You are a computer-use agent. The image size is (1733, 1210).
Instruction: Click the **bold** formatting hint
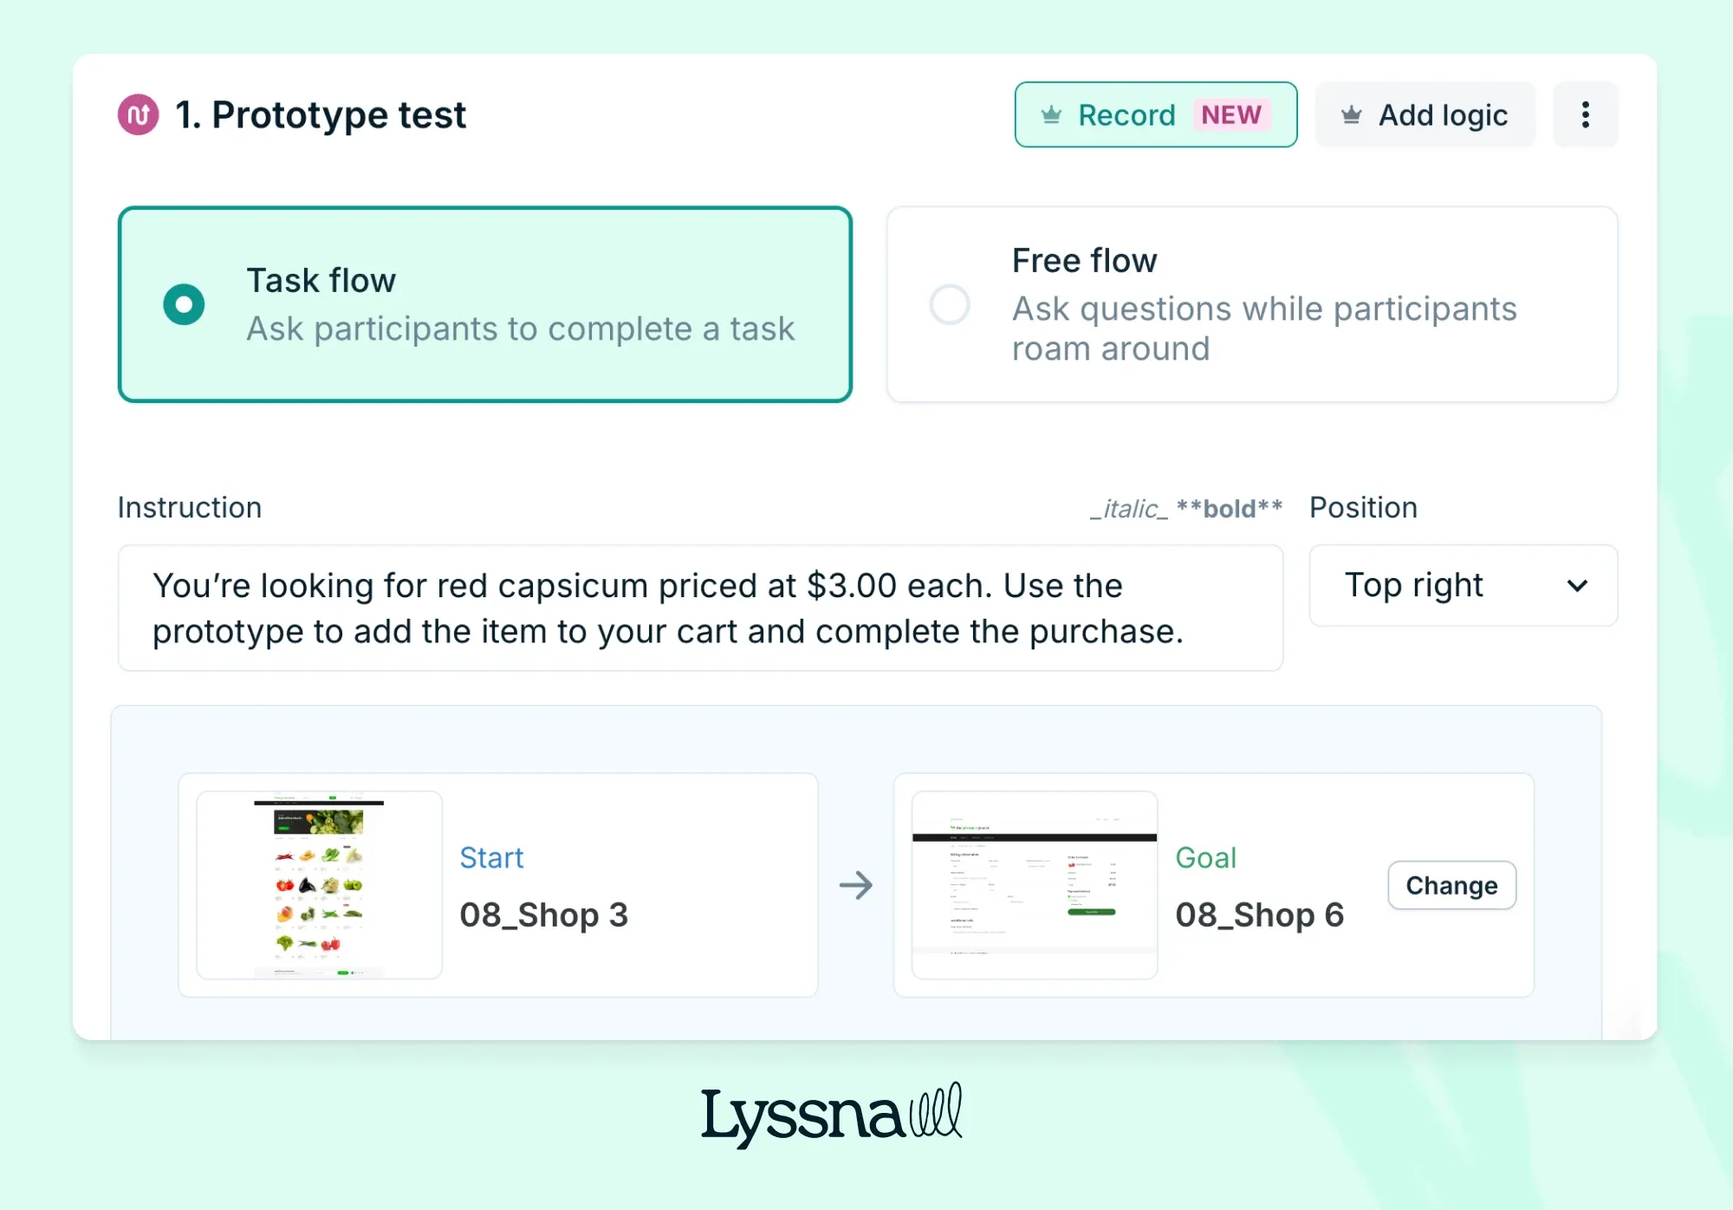point(1229,509)
